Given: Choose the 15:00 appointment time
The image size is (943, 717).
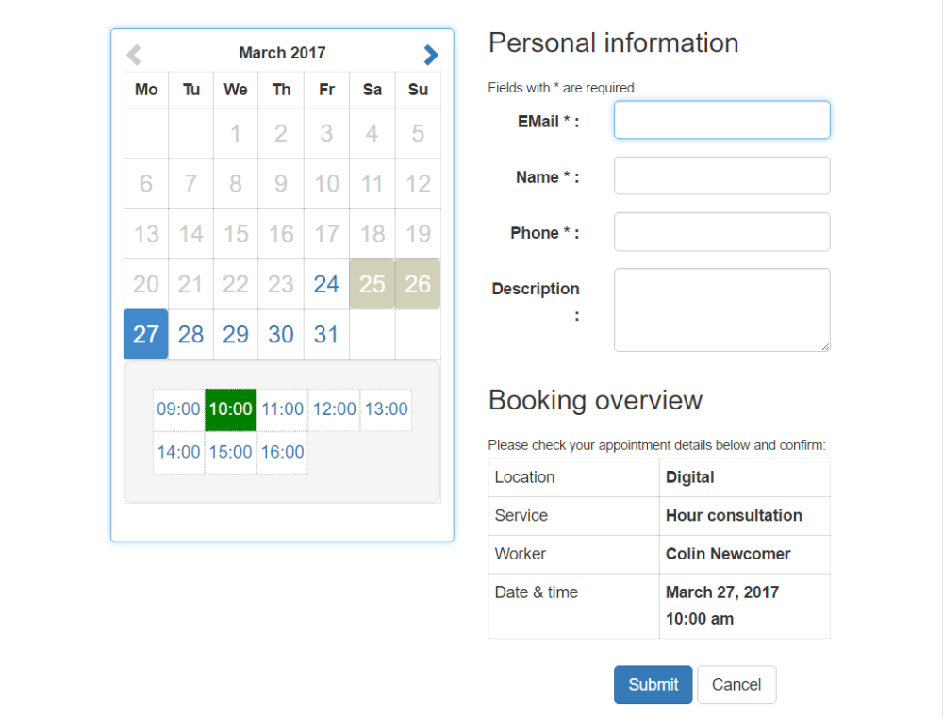Looking at the screenshot, I should (230, 453).
